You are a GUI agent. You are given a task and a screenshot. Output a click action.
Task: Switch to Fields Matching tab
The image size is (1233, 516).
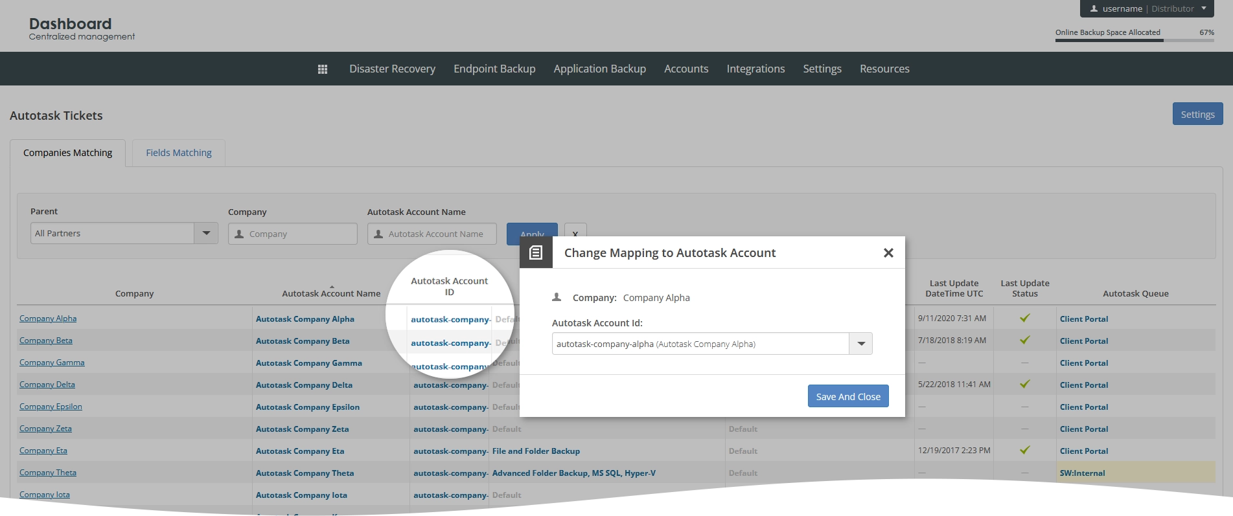(179, 153)
